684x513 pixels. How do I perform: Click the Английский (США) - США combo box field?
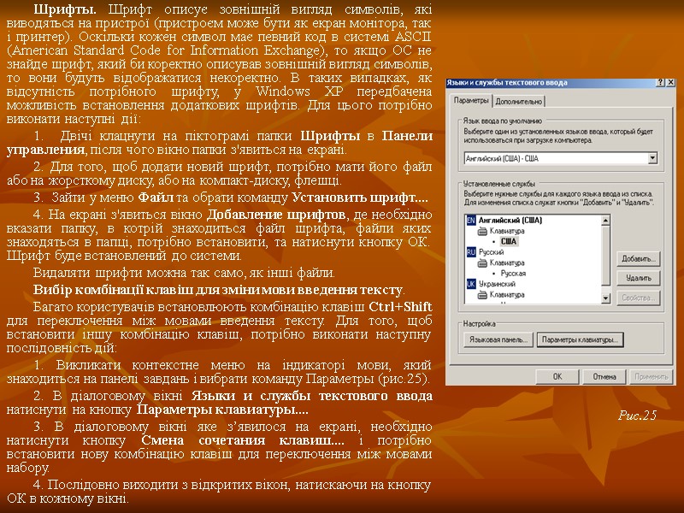coord(561,158)
